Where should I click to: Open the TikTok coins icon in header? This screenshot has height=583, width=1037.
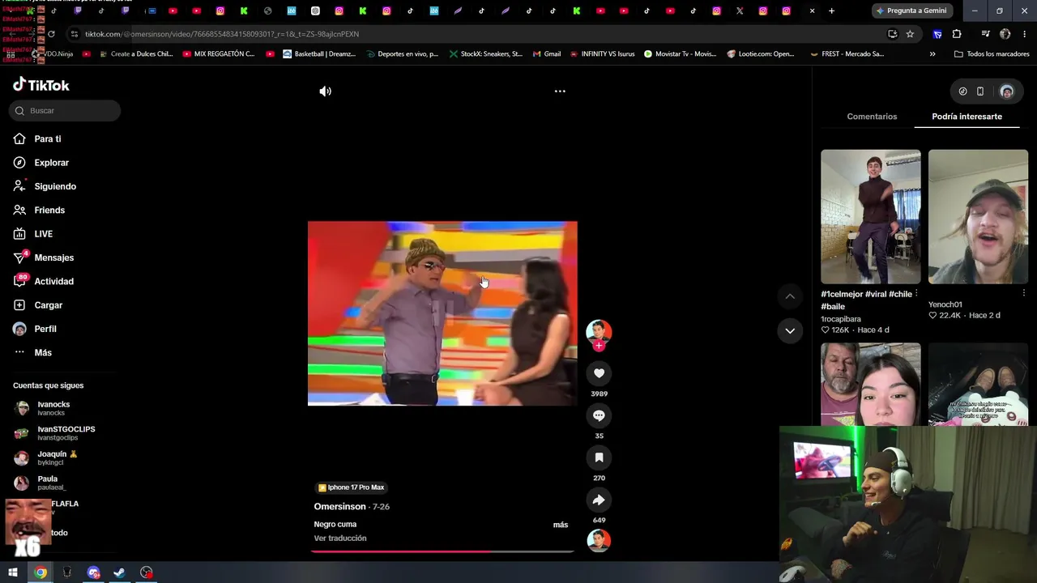click(962, 91)
